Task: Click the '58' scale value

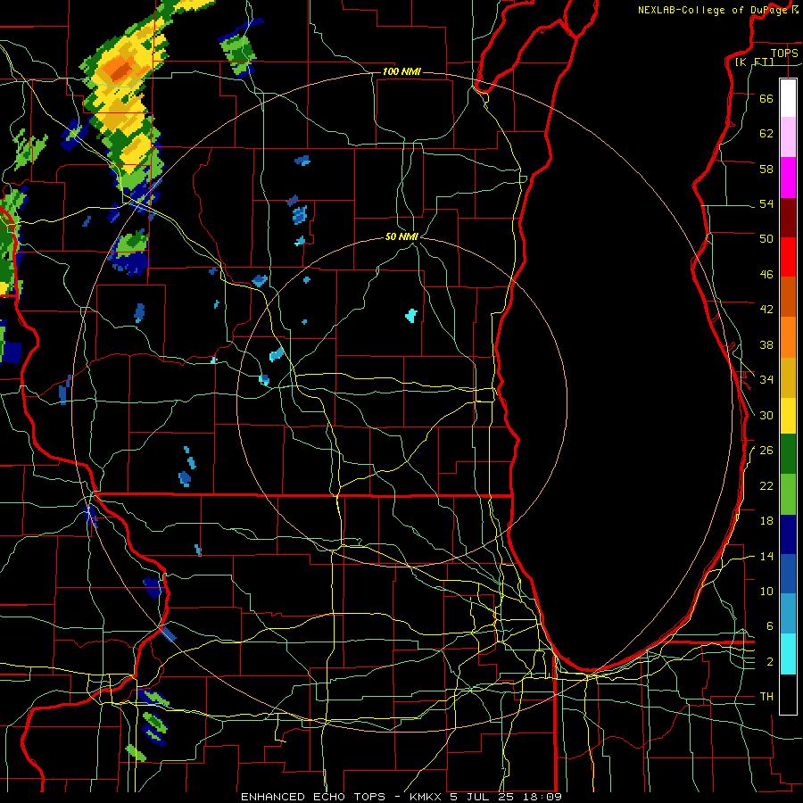Action: click(x=766, y=169)
